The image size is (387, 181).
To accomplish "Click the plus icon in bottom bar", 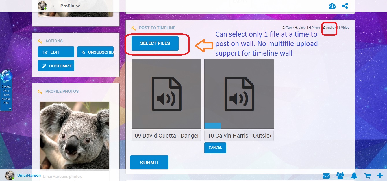I will point(380,175).
